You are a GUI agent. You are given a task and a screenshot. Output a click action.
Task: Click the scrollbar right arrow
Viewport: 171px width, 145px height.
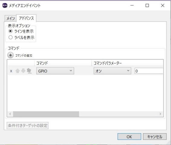click(x=160, y=114)
